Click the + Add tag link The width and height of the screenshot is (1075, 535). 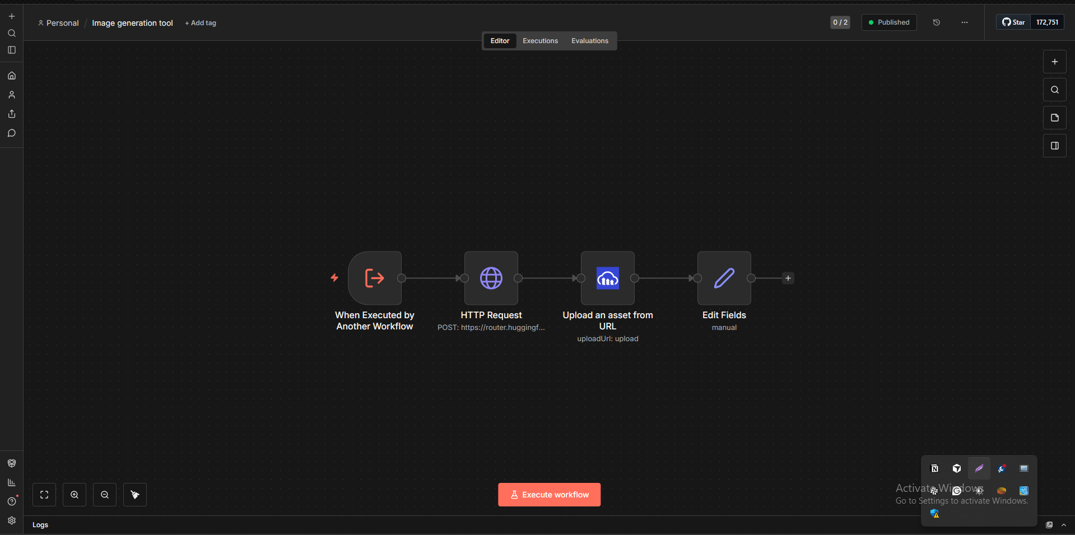201,23
